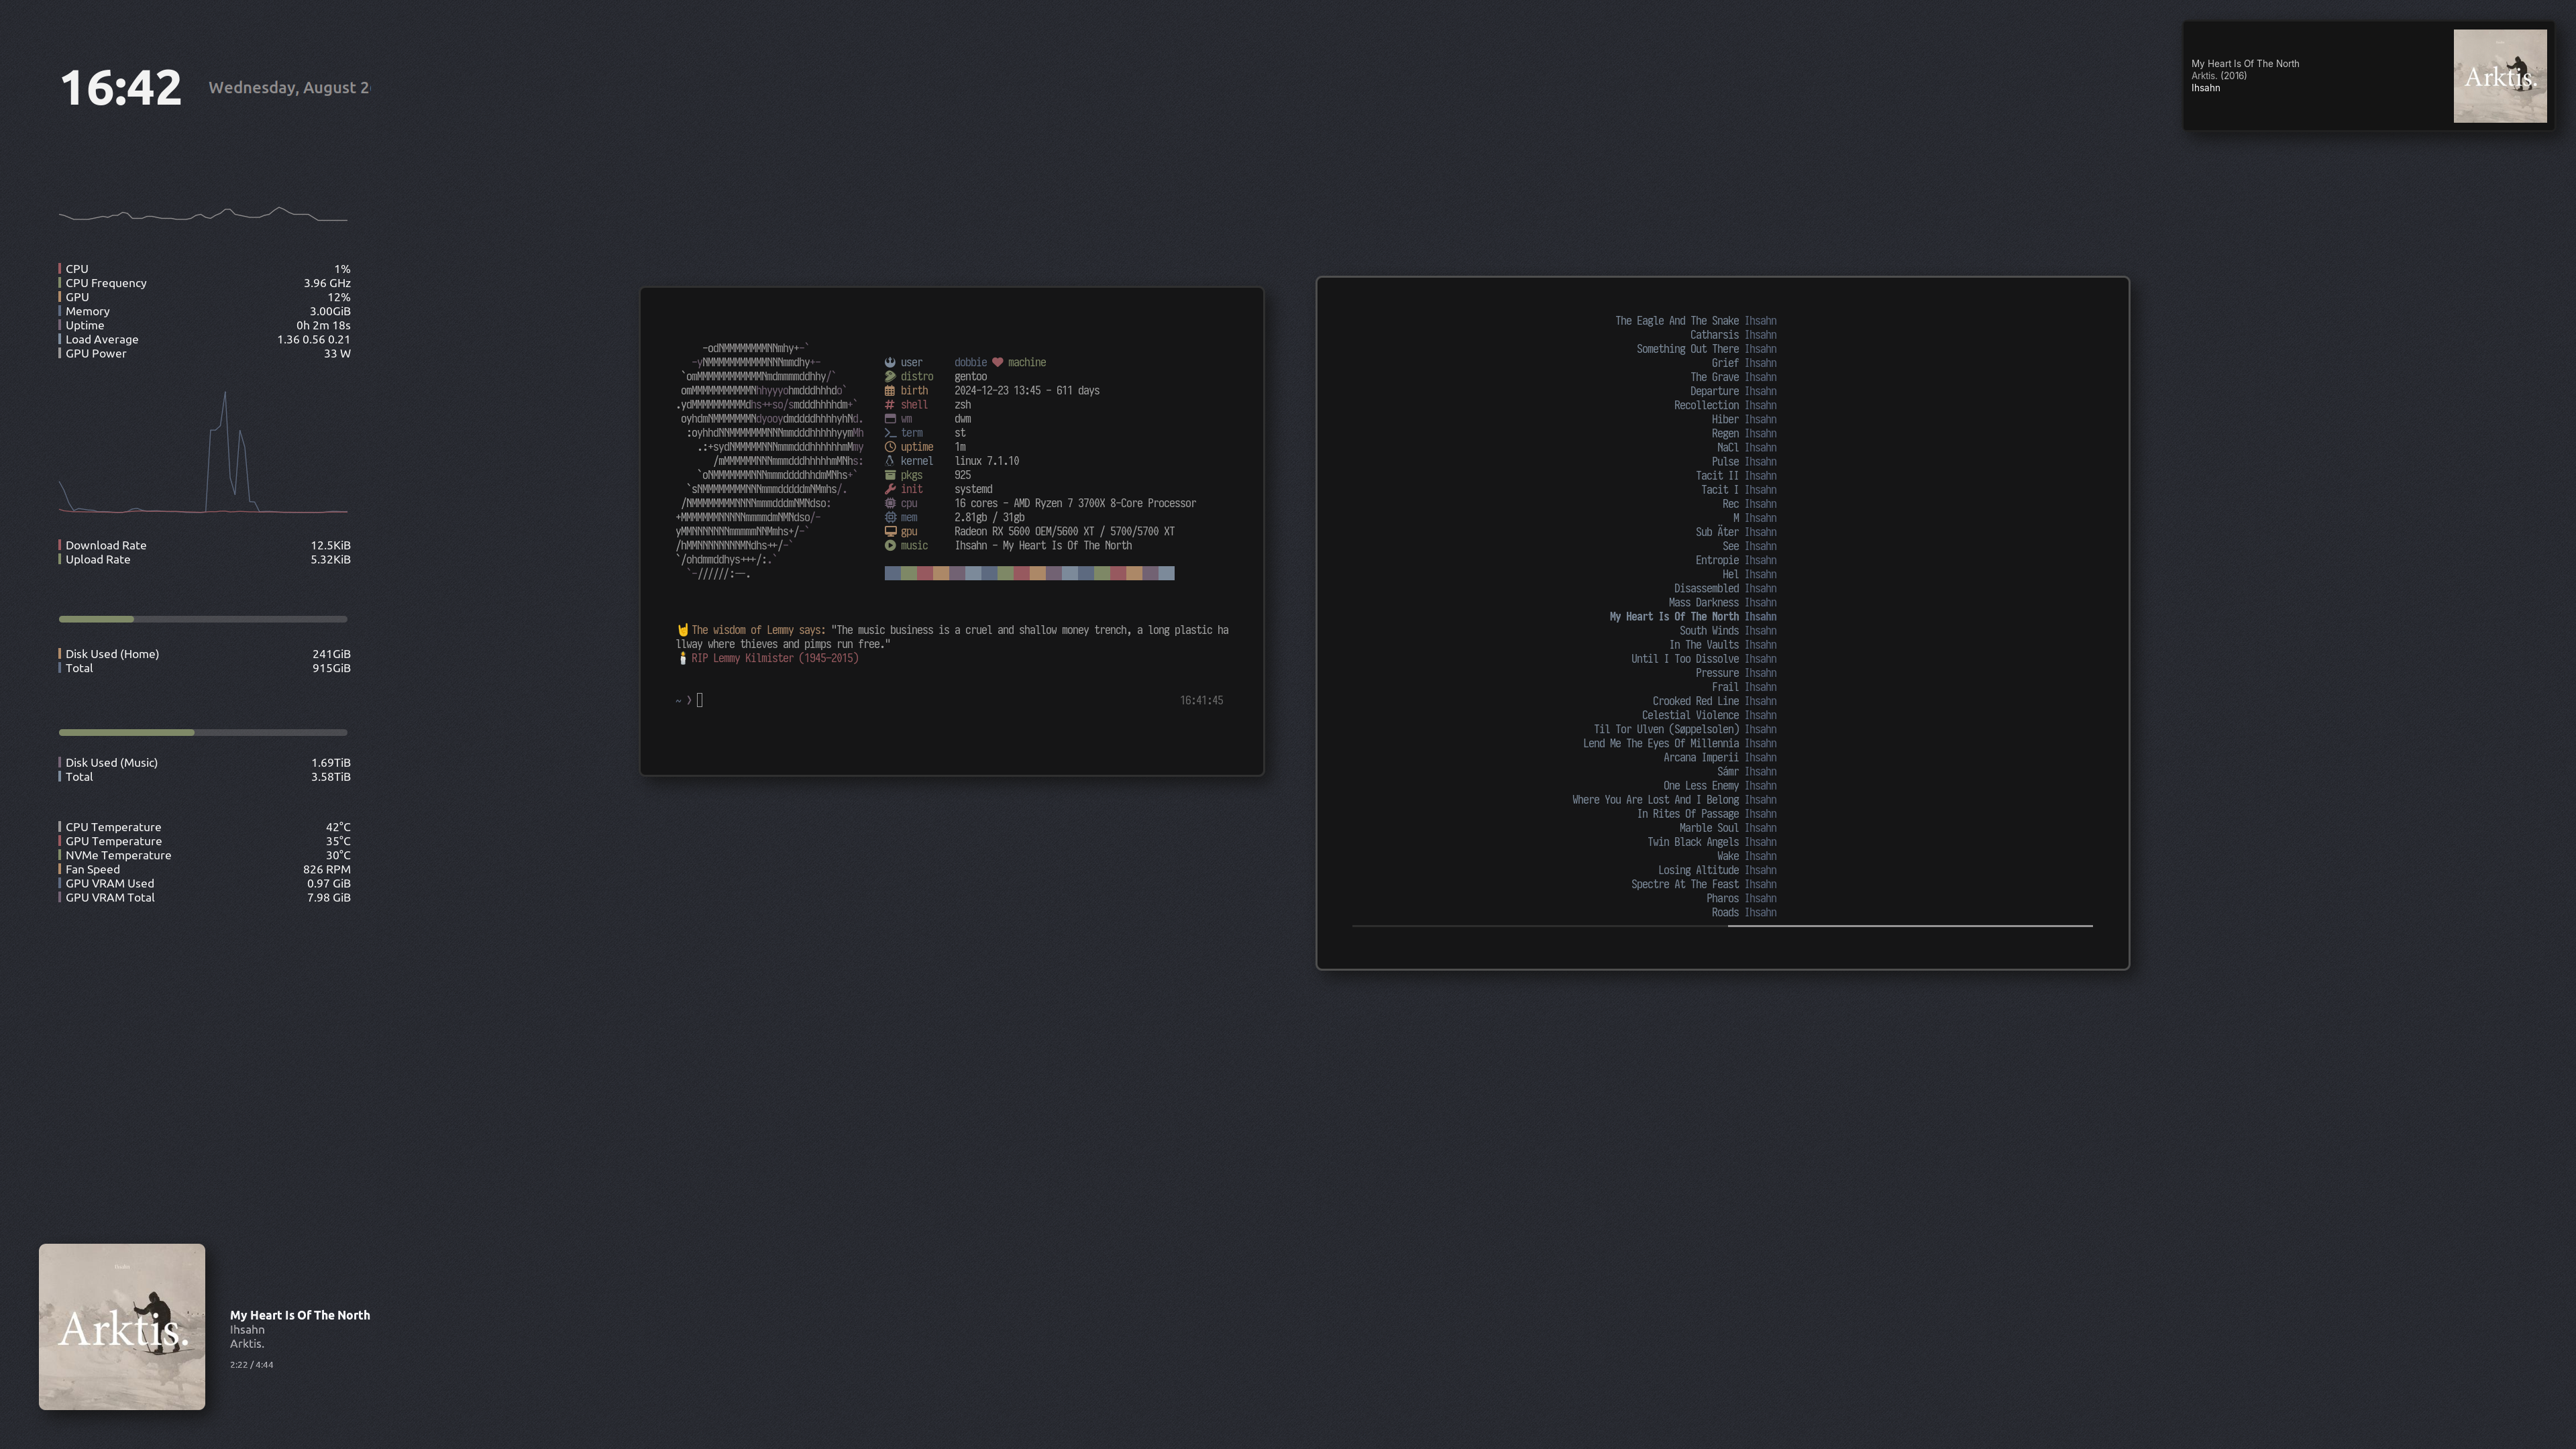Click the Arktis. (2016) text in notification
Image resolution: width=2576 pixels, height=1449 pixels.
point(2219,76)
